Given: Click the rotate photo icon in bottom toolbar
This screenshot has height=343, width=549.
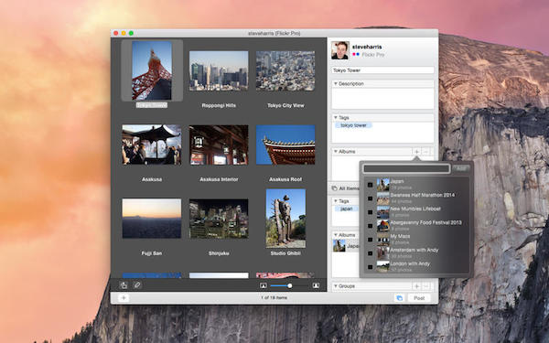Looking at the screenshot, I should [124, 285].
